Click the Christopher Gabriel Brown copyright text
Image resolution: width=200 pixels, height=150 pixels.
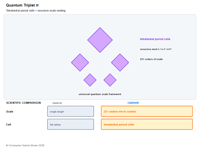(x=25, y=145)
